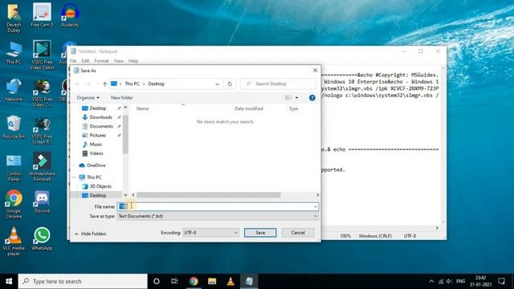Image resolution: width=514 pixels, height=289 pixels.
Task: Launch Discord from the desktop
Action: (42, 201)
